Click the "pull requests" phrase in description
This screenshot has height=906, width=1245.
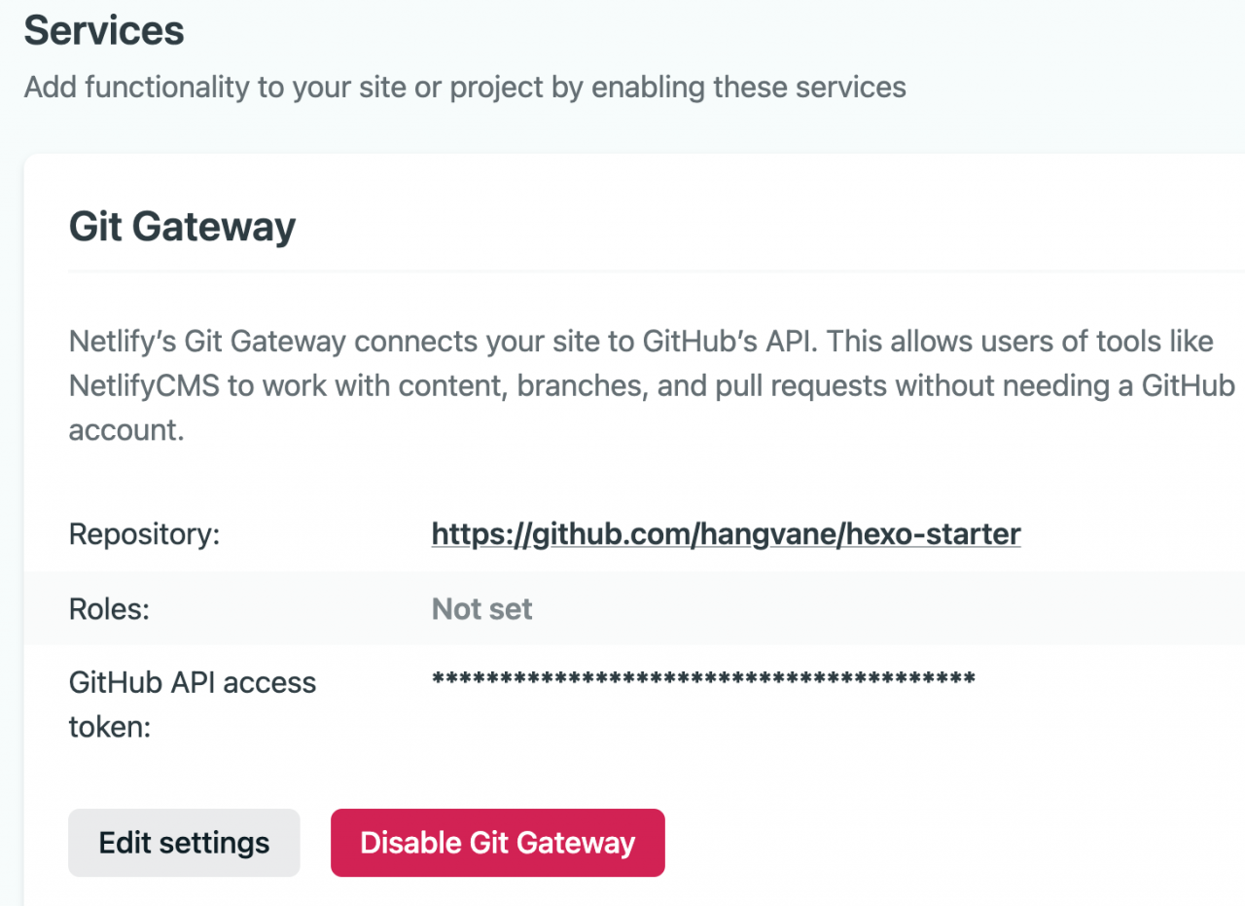pos(774,386)
